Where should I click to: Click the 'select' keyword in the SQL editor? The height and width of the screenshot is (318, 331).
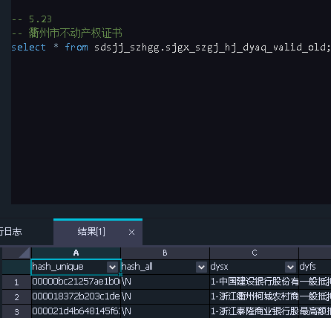(29, 47)
